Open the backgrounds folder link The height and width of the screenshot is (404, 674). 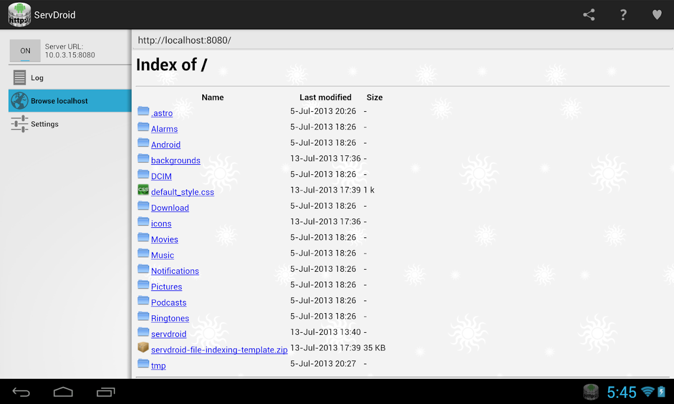click(175, 161)
